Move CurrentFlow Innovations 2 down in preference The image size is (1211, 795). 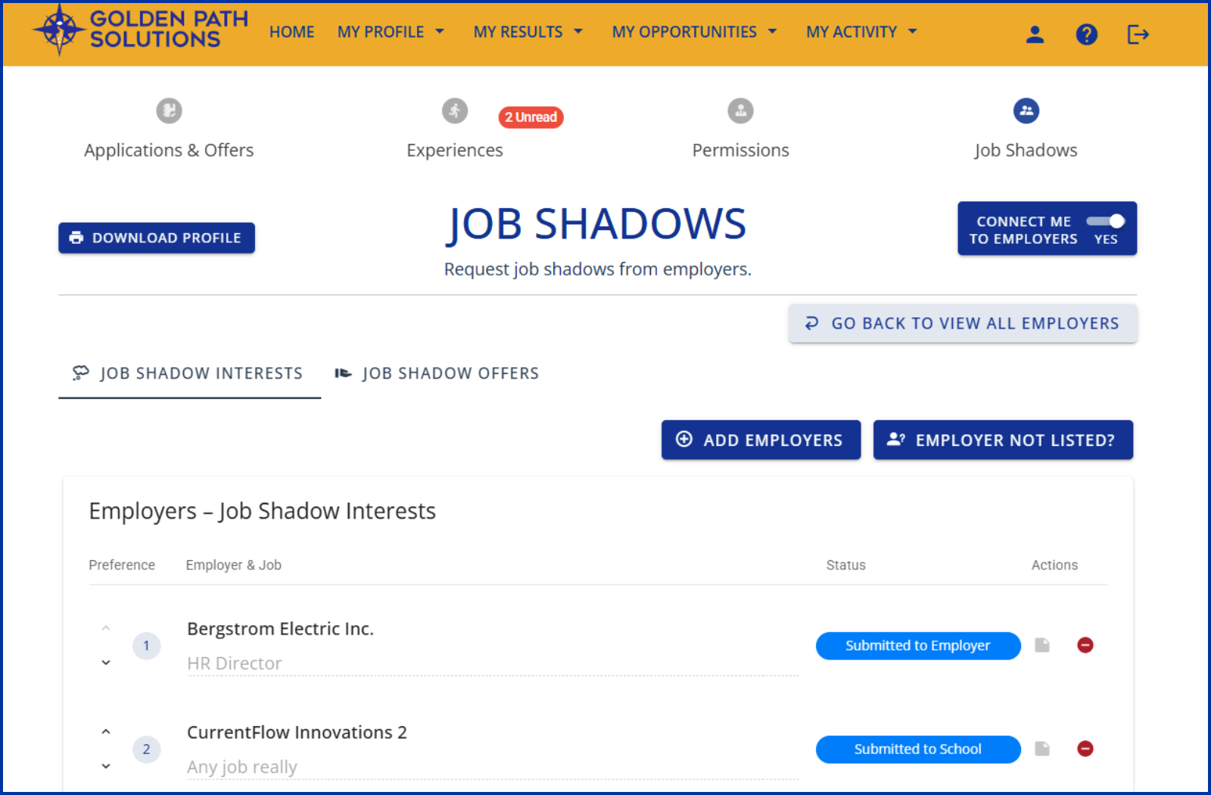click(106, 766)
